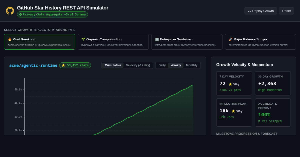300x157 pixels.
Task: Click the star icon beside 186 /day
Action: (x=233, y=111)
